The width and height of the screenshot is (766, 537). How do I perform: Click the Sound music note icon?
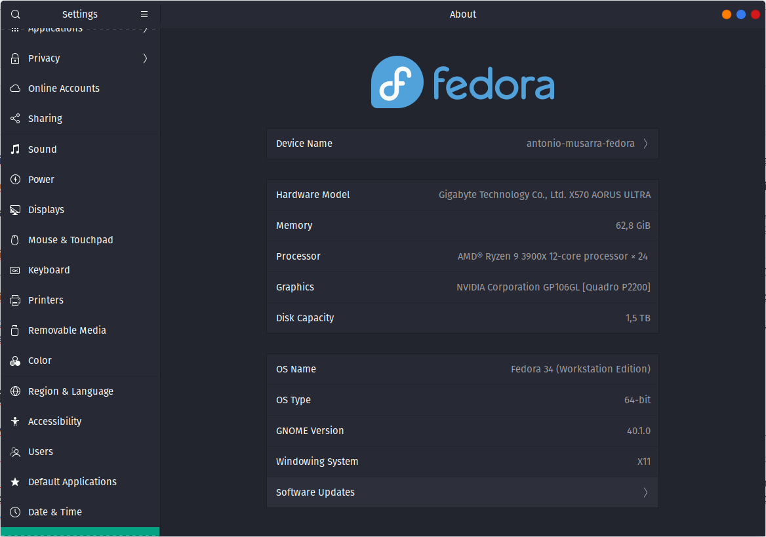coord(15,149)
